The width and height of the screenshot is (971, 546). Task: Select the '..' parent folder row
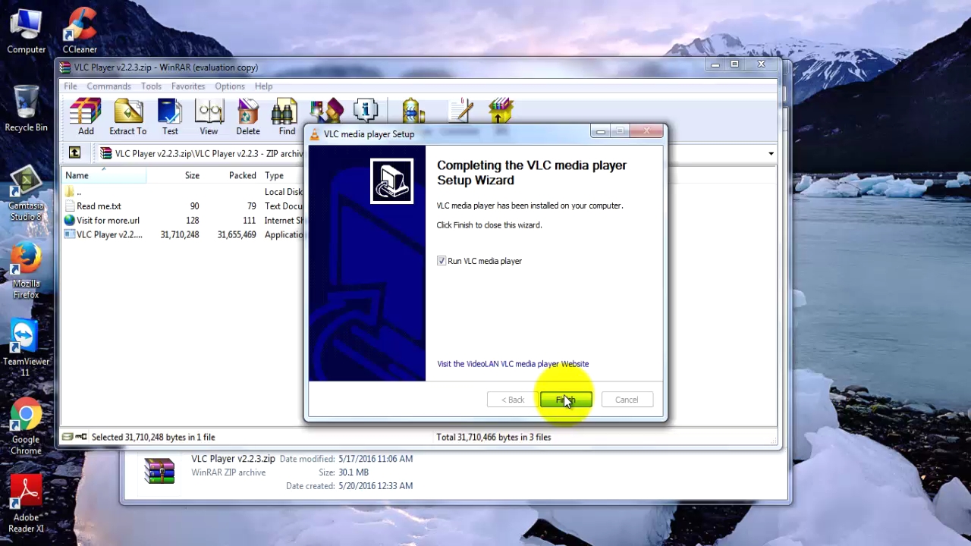[182, 192]
